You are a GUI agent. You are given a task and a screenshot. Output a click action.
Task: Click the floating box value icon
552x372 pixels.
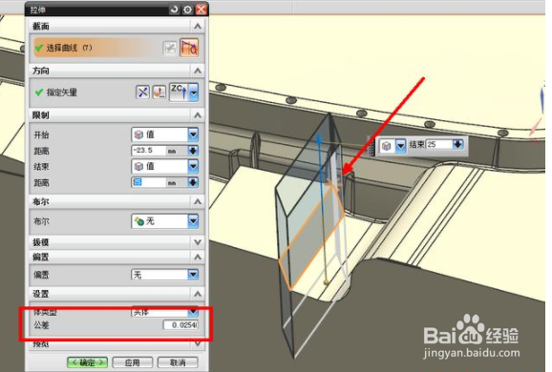[x=387, y=146]
